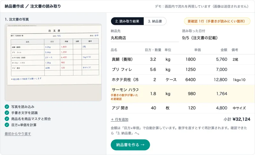Click the date 9/5（注文書の記載）
This screenshot has height=155, width=255.
200,38
